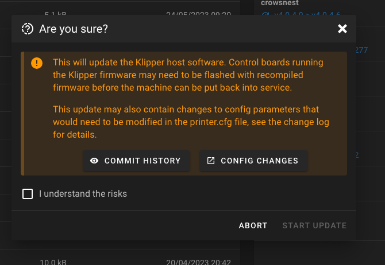The width and height of the screenshot is (385, 265).
Task: Click the Start Update button
Action: tap(314, 225)
